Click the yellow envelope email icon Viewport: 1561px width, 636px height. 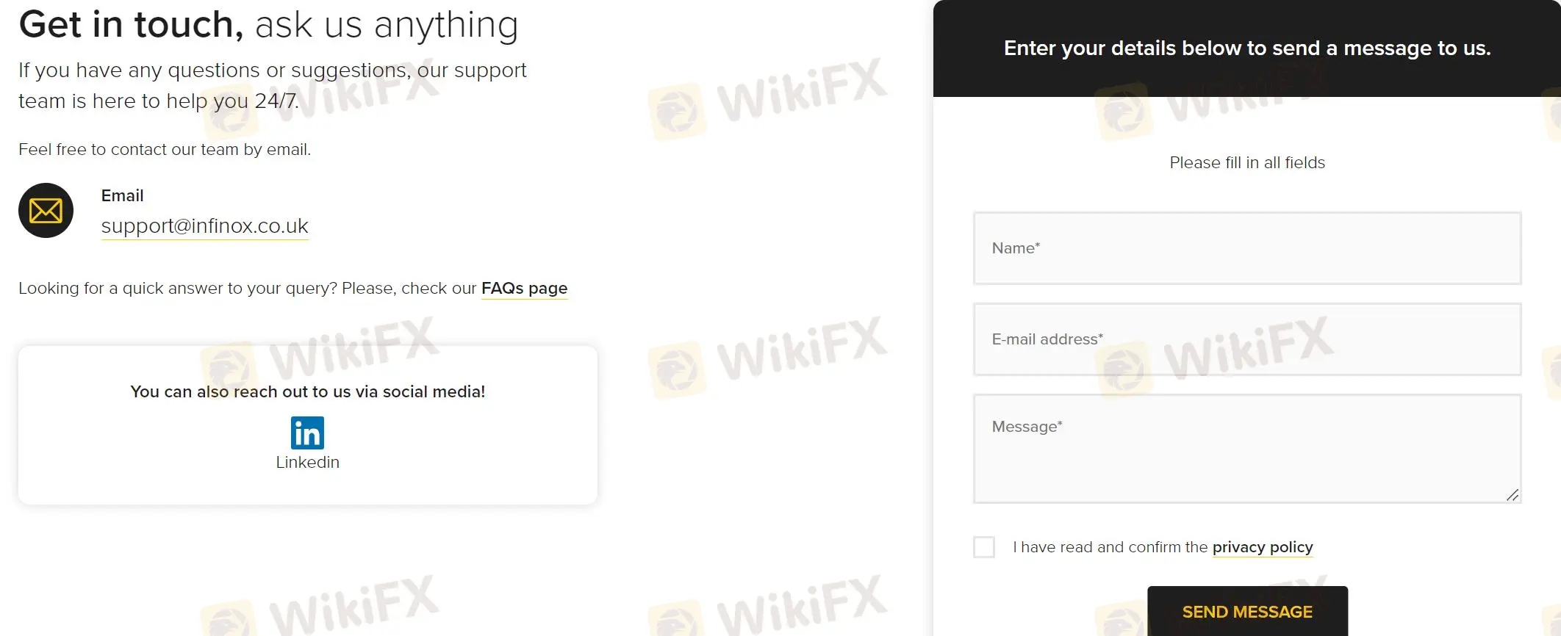click(46, 211)
